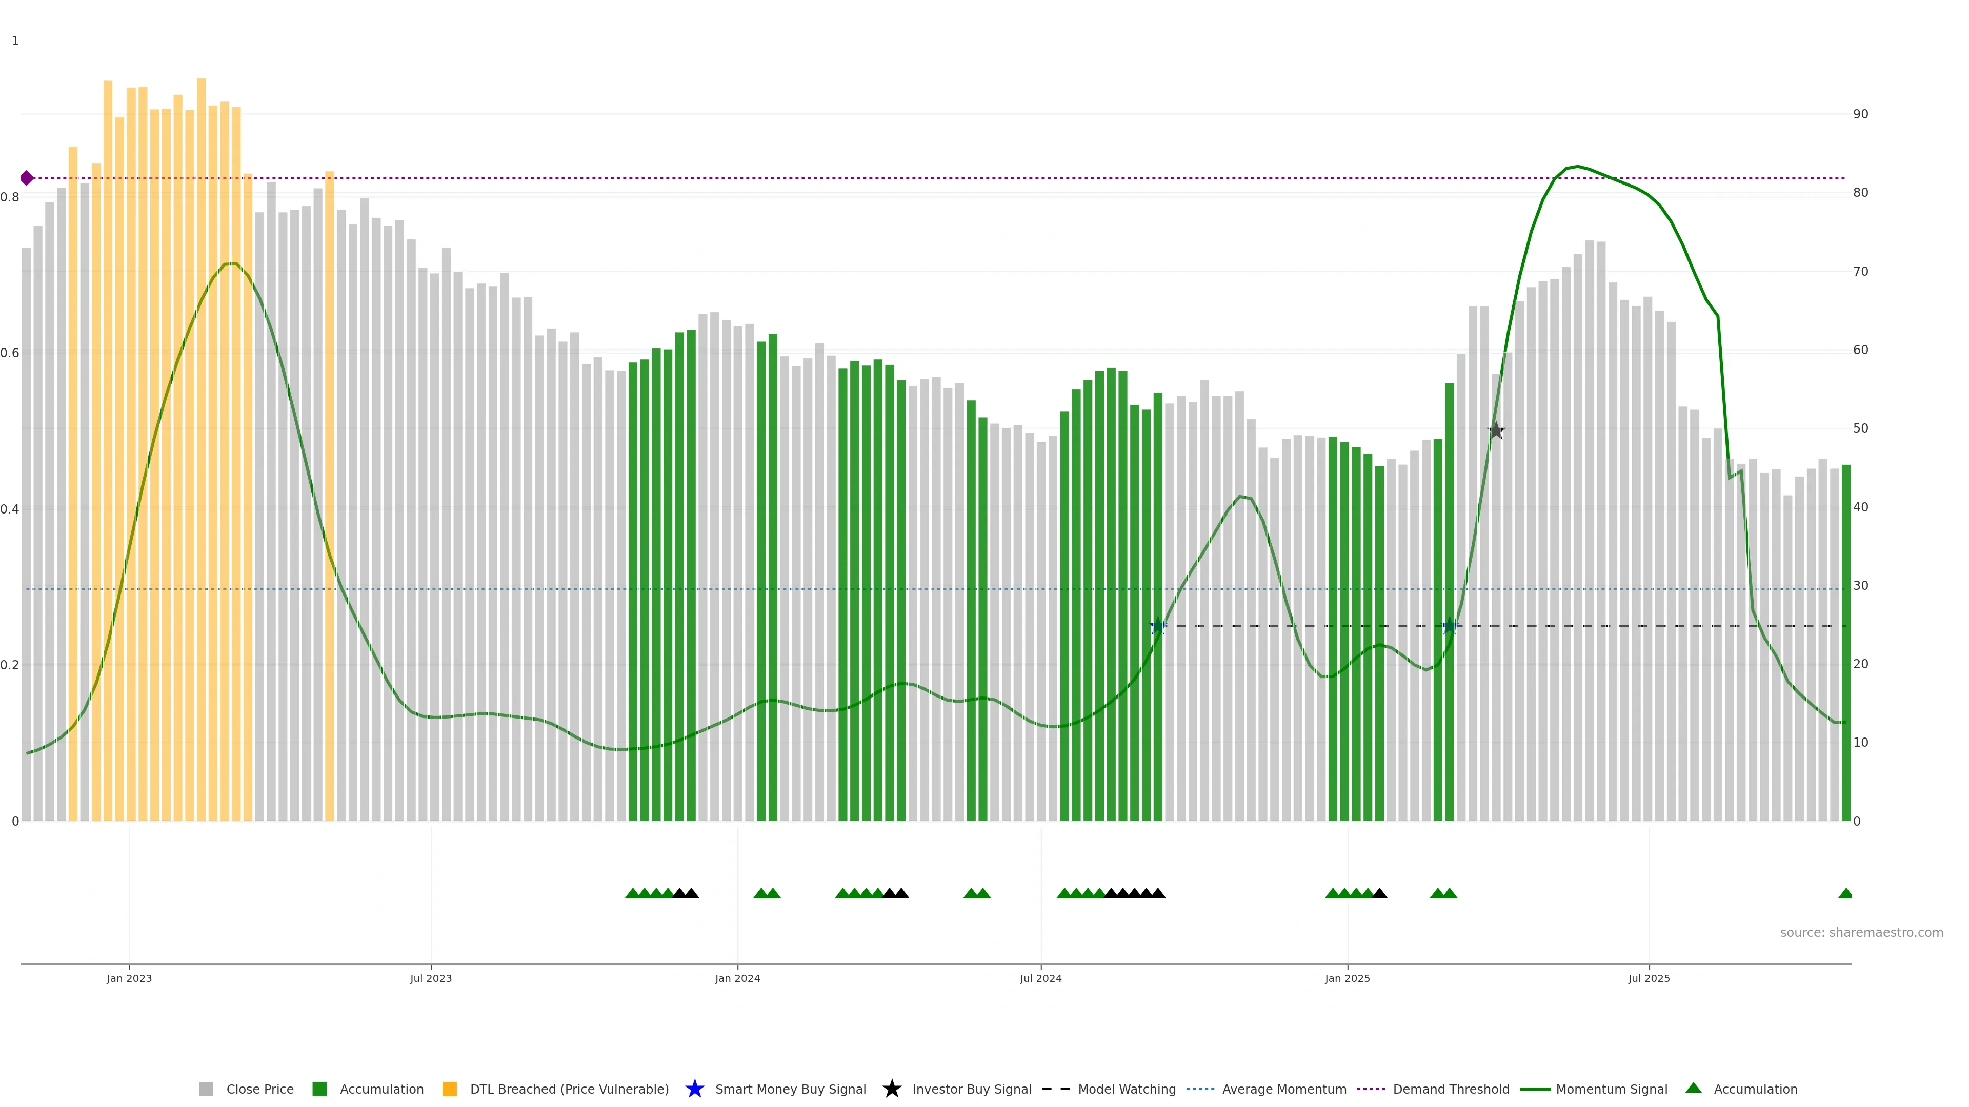Click the peak of the green momentum line
Screen dimensions: 1969x1107
click(1577, 167)
